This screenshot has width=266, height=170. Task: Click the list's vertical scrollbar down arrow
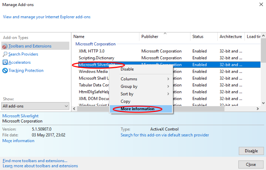(263, 103)
